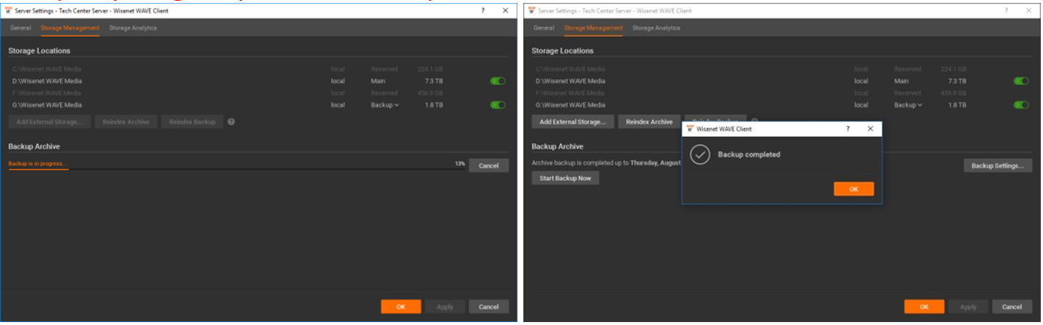1043x325 pixels.
Task: Open Backup Settings... button
Action: [998, 165]
